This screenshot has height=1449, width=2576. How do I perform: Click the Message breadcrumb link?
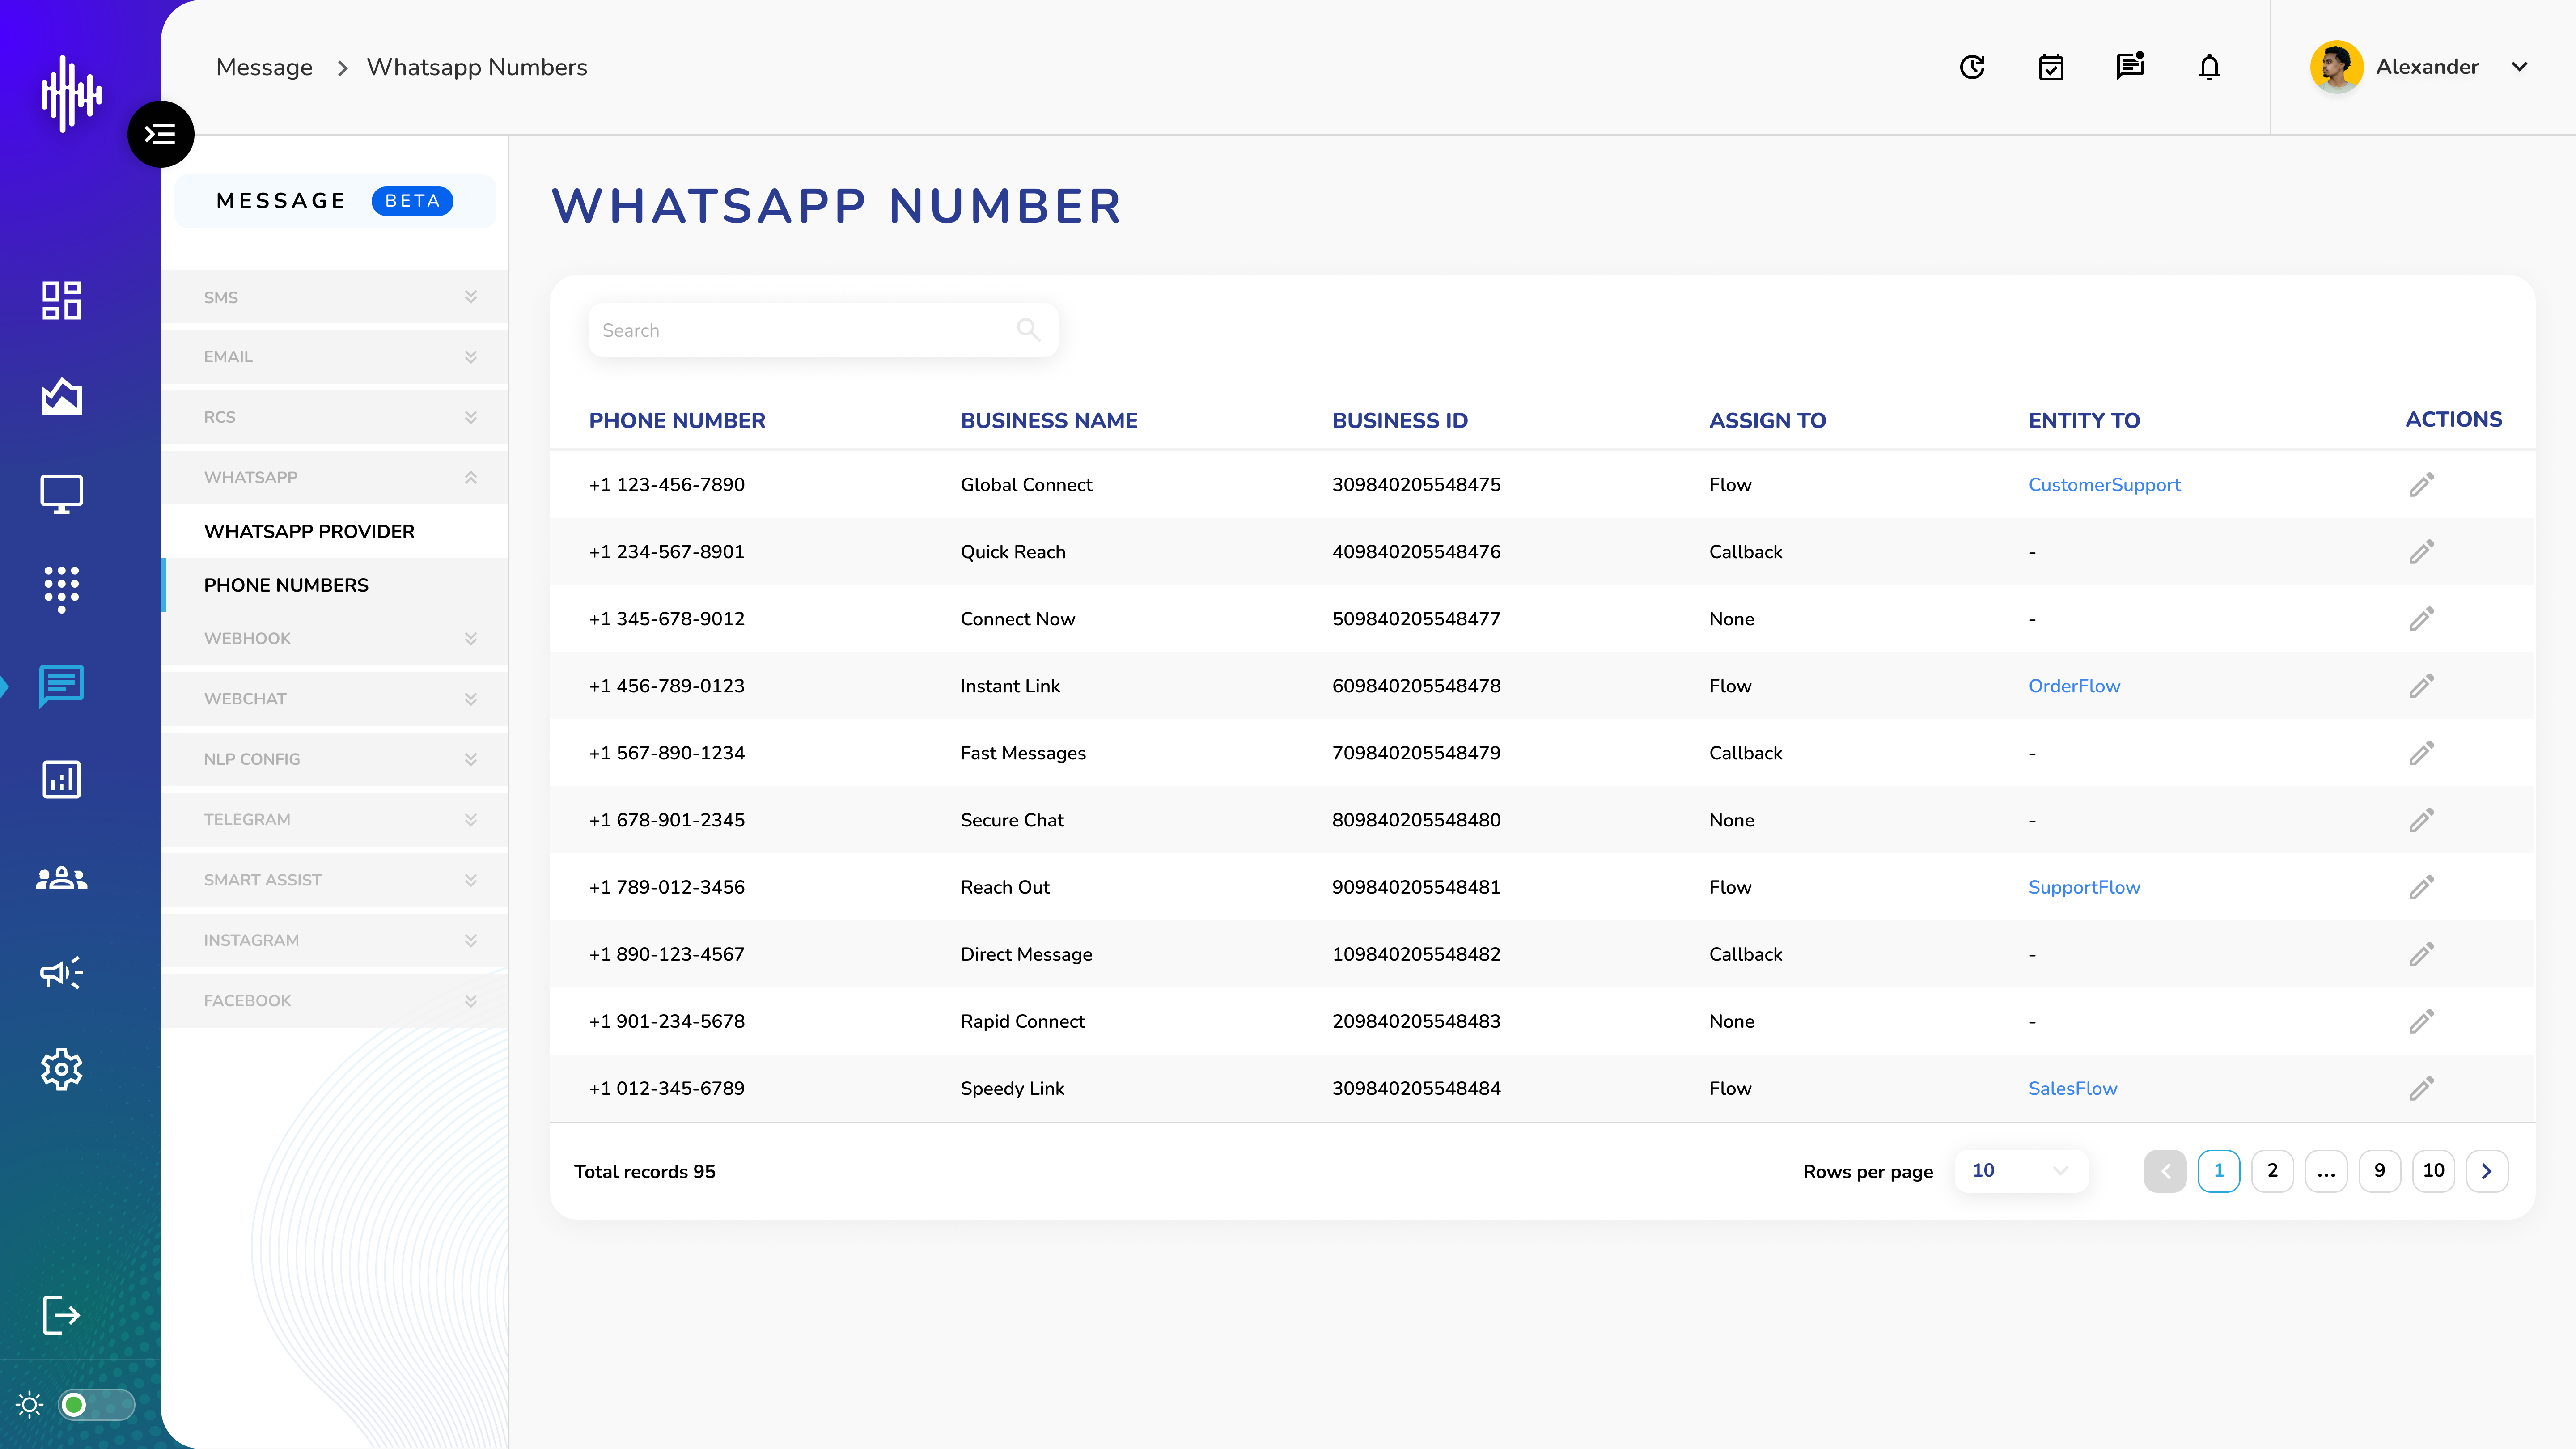[264, 67]
